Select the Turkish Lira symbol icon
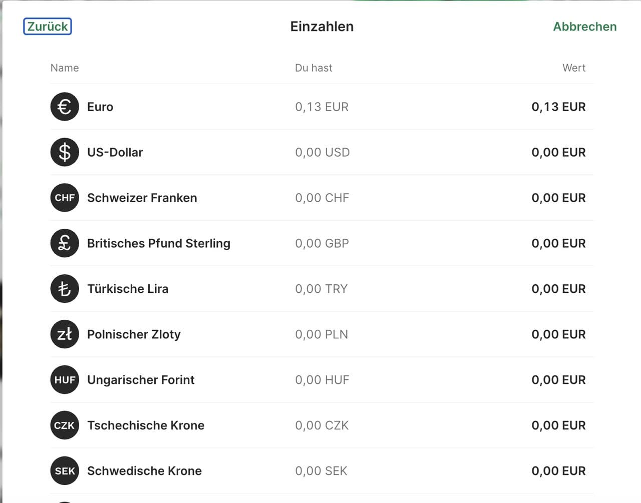This screenshot has height=503, width=641. [65, 289]
